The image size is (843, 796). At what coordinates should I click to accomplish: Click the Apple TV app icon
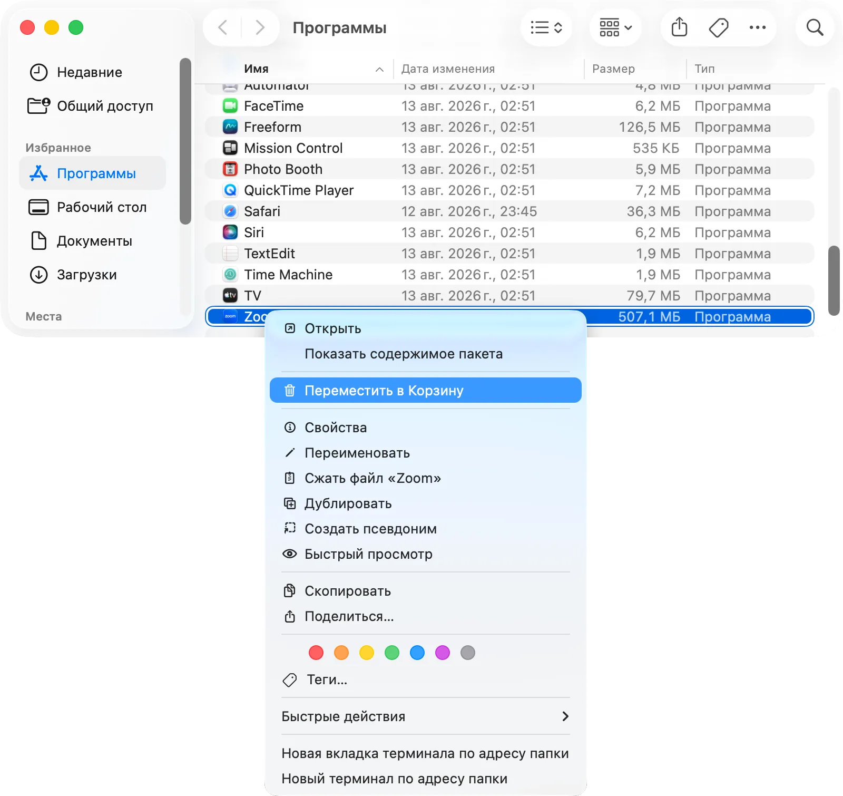pos(230,296)
